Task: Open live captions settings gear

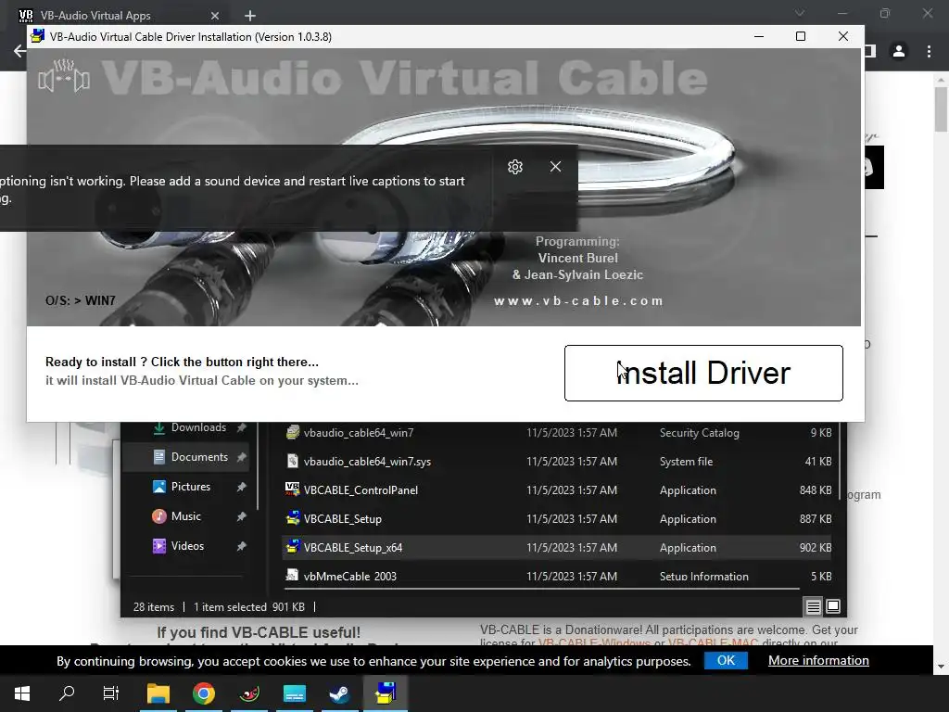Action: tap(515, 167)
